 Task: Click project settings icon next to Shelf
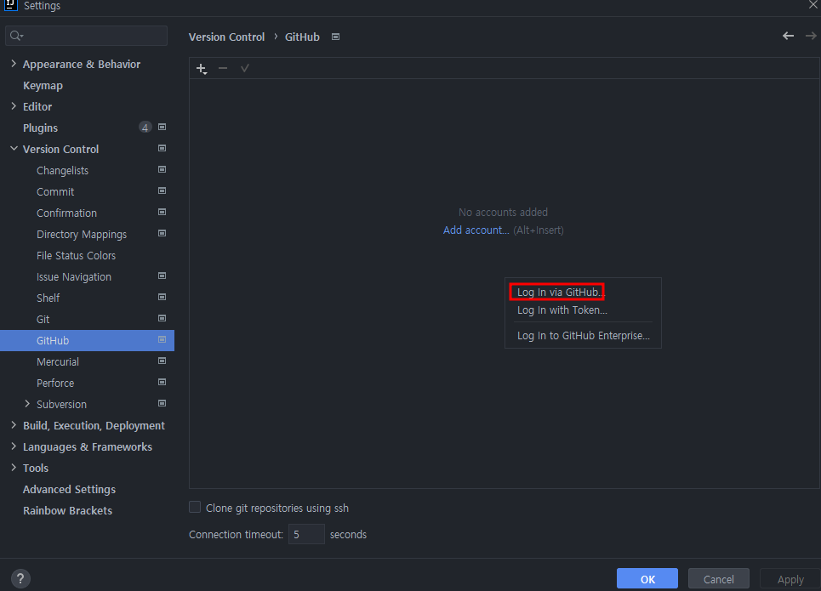pos(162,298)
